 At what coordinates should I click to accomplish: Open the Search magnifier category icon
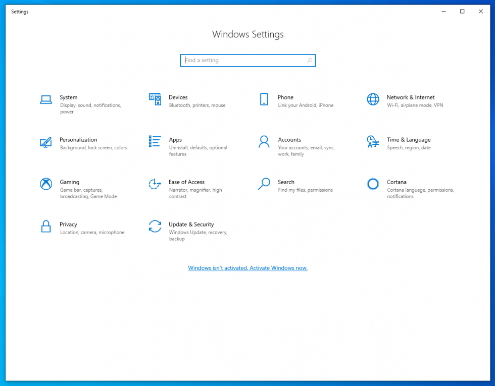click(264, 184)
